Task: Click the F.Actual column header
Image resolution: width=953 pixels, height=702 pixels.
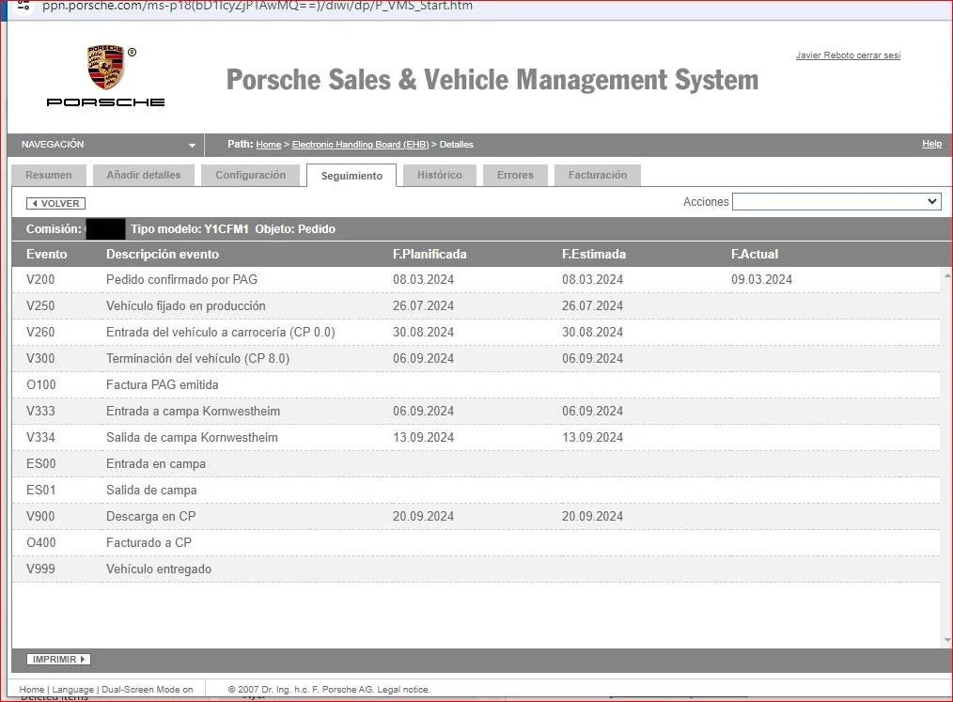Action: click(755, 254)
